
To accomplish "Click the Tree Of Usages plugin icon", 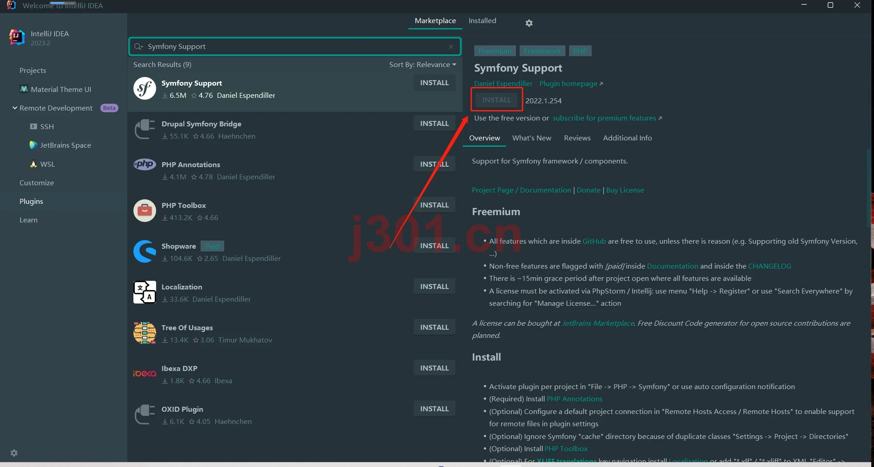I will [145, 333].
